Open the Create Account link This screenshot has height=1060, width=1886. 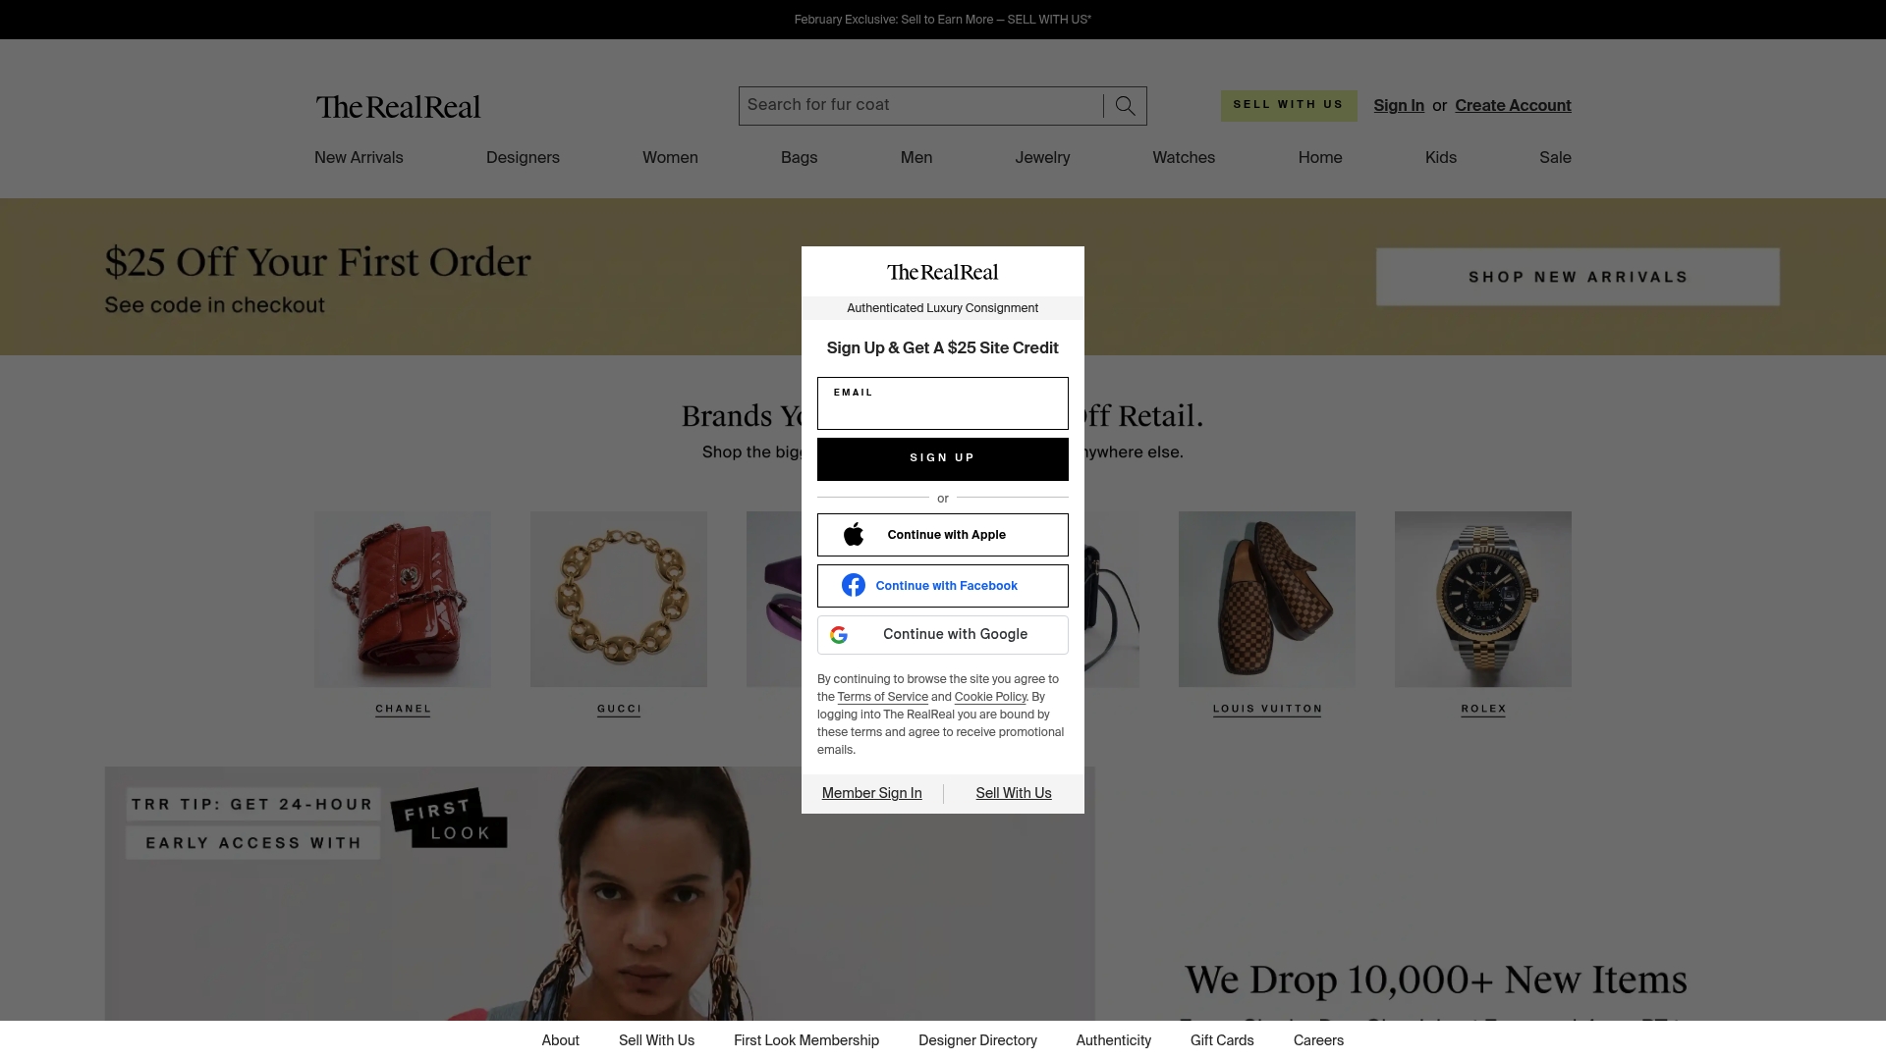coord(1513,105)
